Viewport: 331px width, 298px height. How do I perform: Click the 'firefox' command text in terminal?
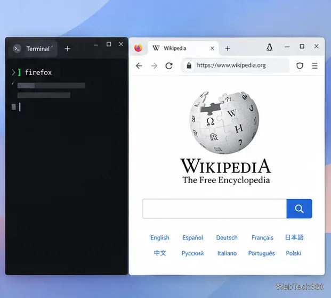tap(38, 72)
